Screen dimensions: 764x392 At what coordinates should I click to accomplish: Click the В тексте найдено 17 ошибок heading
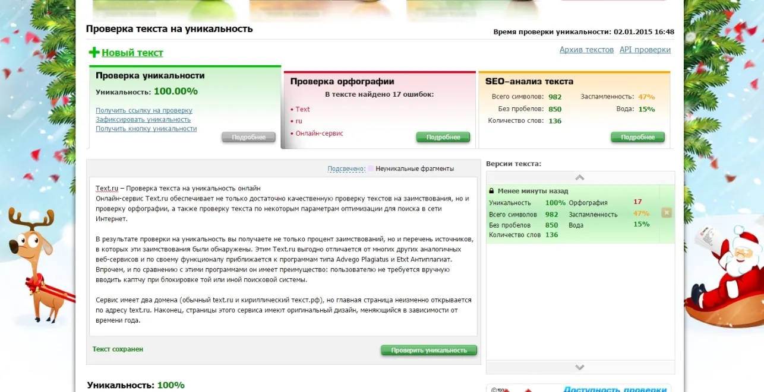pos(380,94)
